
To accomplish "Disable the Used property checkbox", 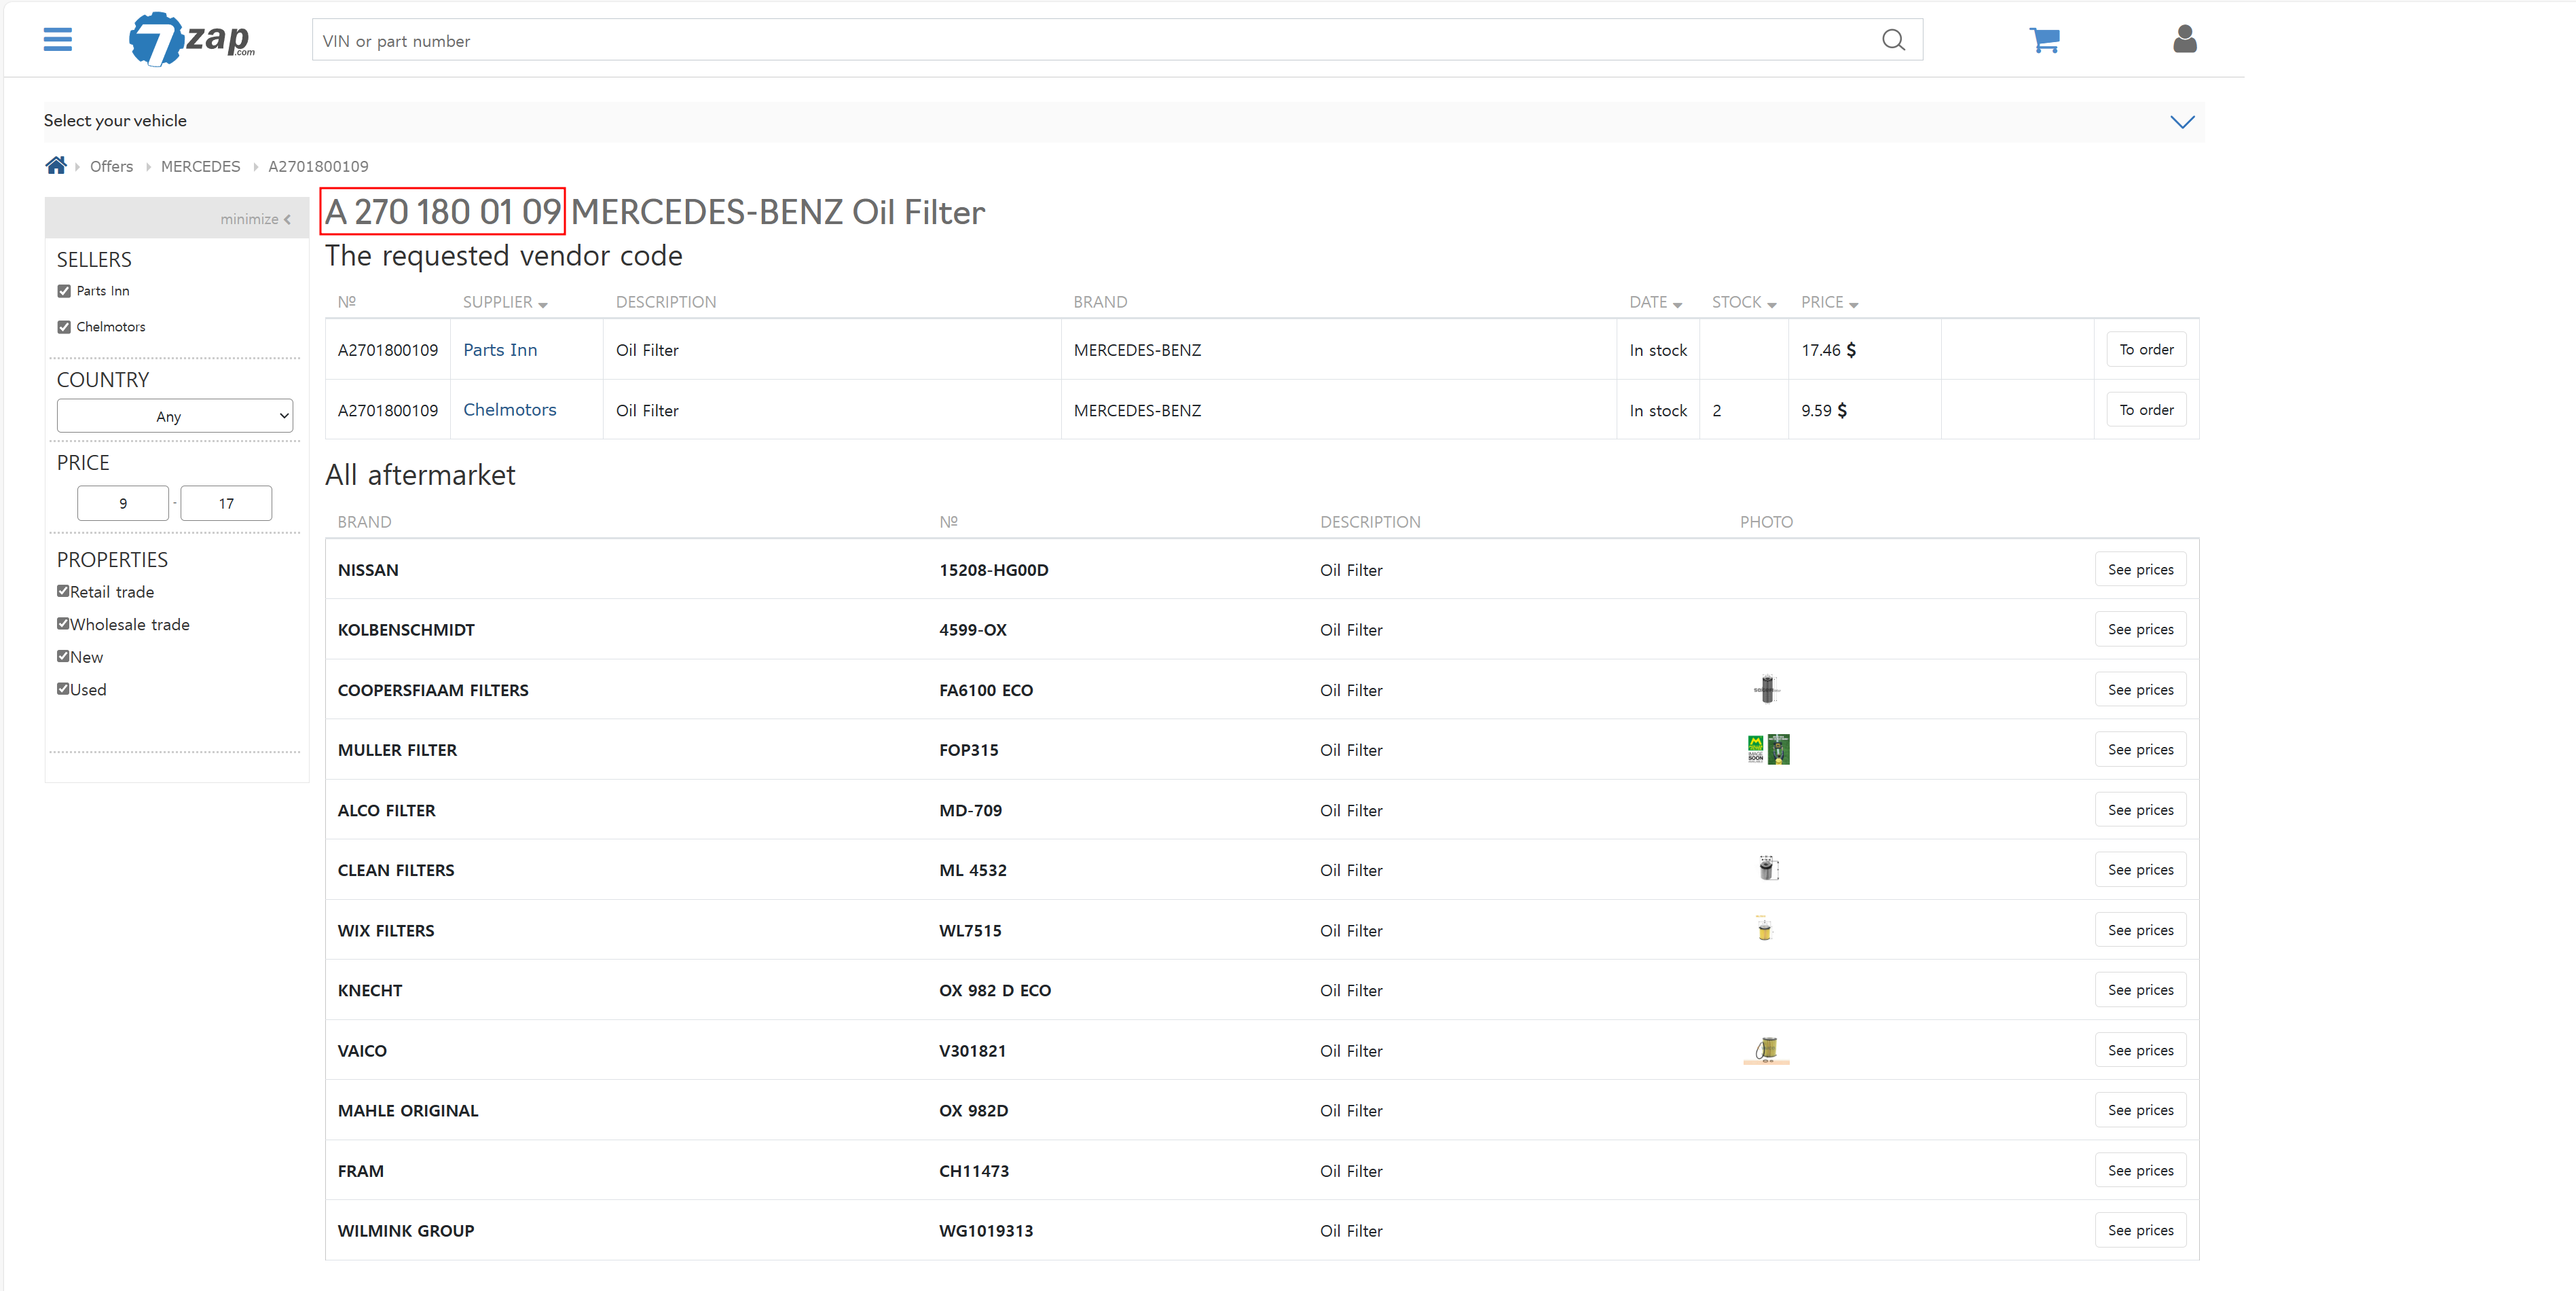I will click(63, 689).
